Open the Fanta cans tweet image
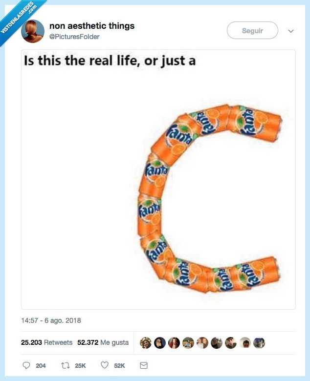 [x=158, y=179]
